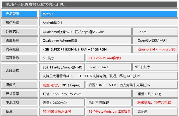Image resolution: width=179 pixels, height=116 pixels.
Task: Click the Bluetooth4.1 cell
Action: click(x=109, y=67)
